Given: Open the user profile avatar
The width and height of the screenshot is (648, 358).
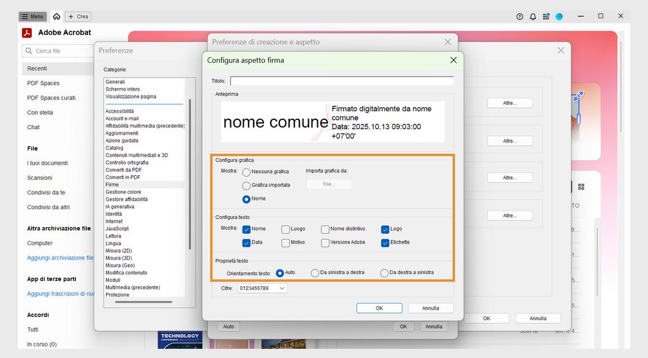Looking at the screenshot, I should [559, 17].
